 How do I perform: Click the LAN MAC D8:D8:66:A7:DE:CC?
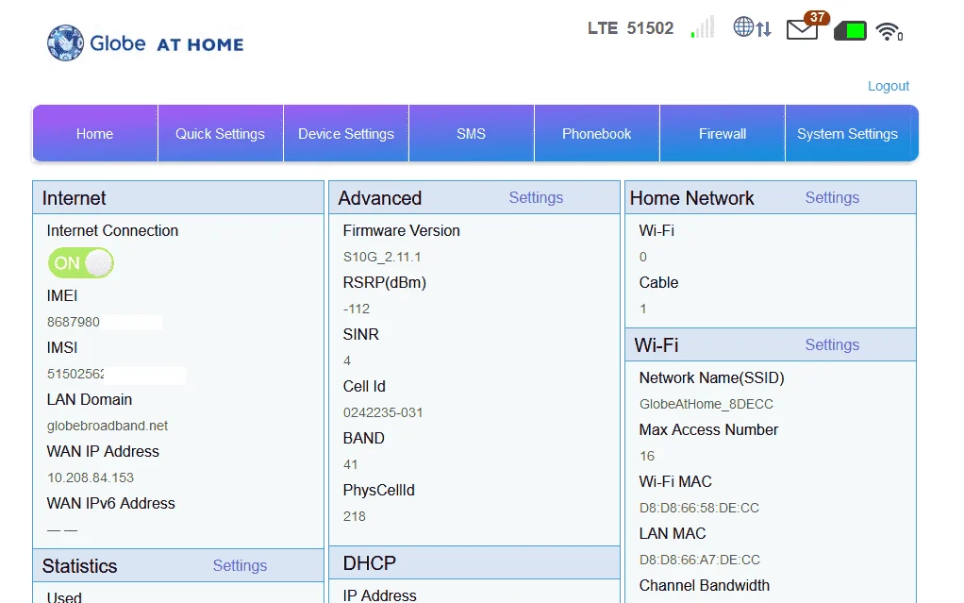coord(700,560)
